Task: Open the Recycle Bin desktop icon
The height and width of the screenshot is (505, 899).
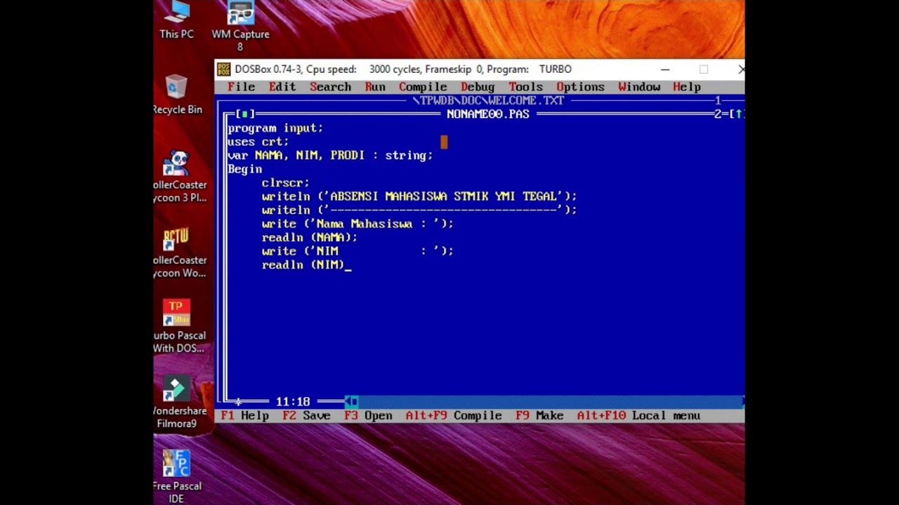Action: pyautogui.click(x=177, y=95)
